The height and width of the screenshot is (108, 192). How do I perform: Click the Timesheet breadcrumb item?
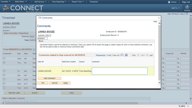(x=94, y=2)
